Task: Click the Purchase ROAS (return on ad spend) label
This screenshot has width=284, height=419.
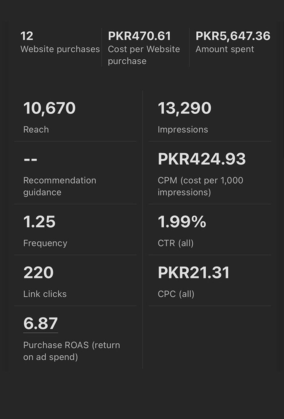Action: click(x=71, y=351)
